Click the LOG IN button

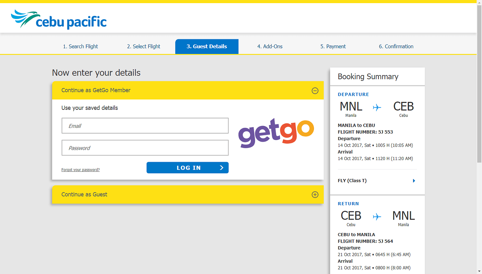pos(188,168)
